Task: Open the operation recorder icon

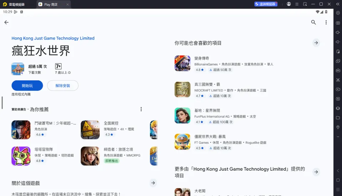Action: pos(338,99)
